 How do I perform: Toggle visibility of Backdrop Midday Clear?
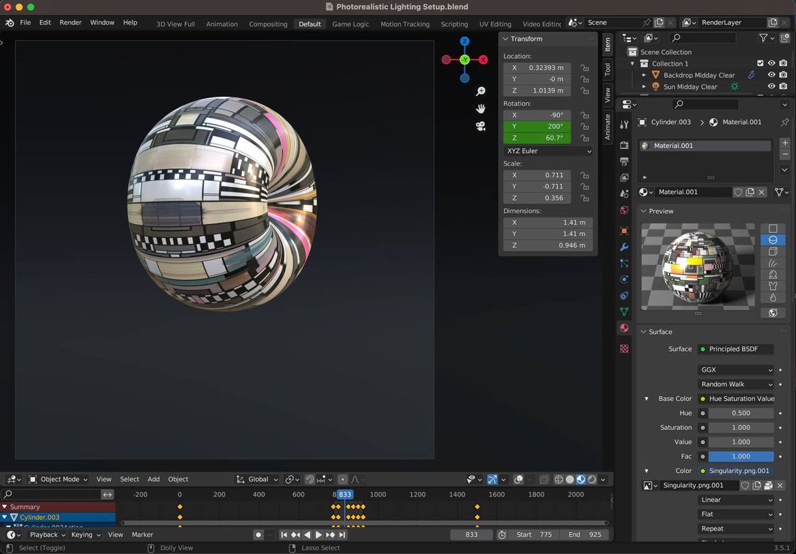pos(771,75)
